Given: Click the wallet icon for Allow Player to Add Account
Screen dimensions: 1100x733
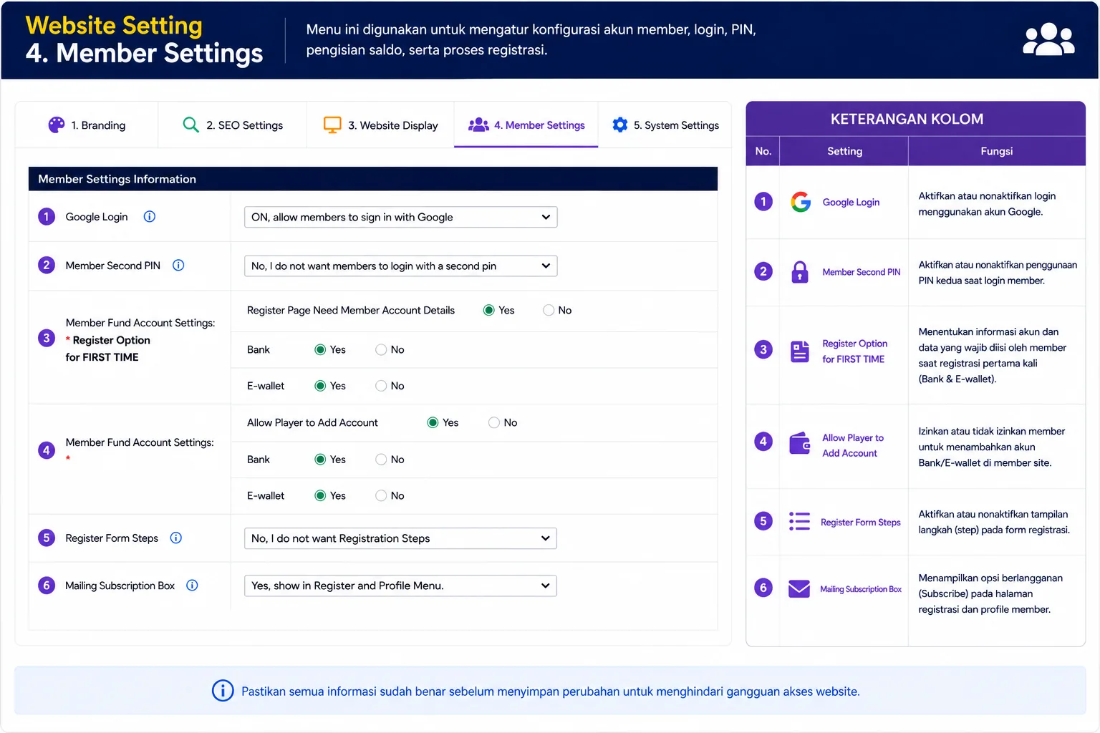Looking at the screenshot, I should (799, 443).
